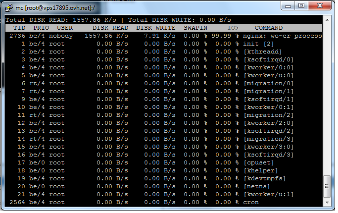The width and height of the screenshot is (338, 213).
Task: Select the [kdevtmpfs] command
Action: 264,178
